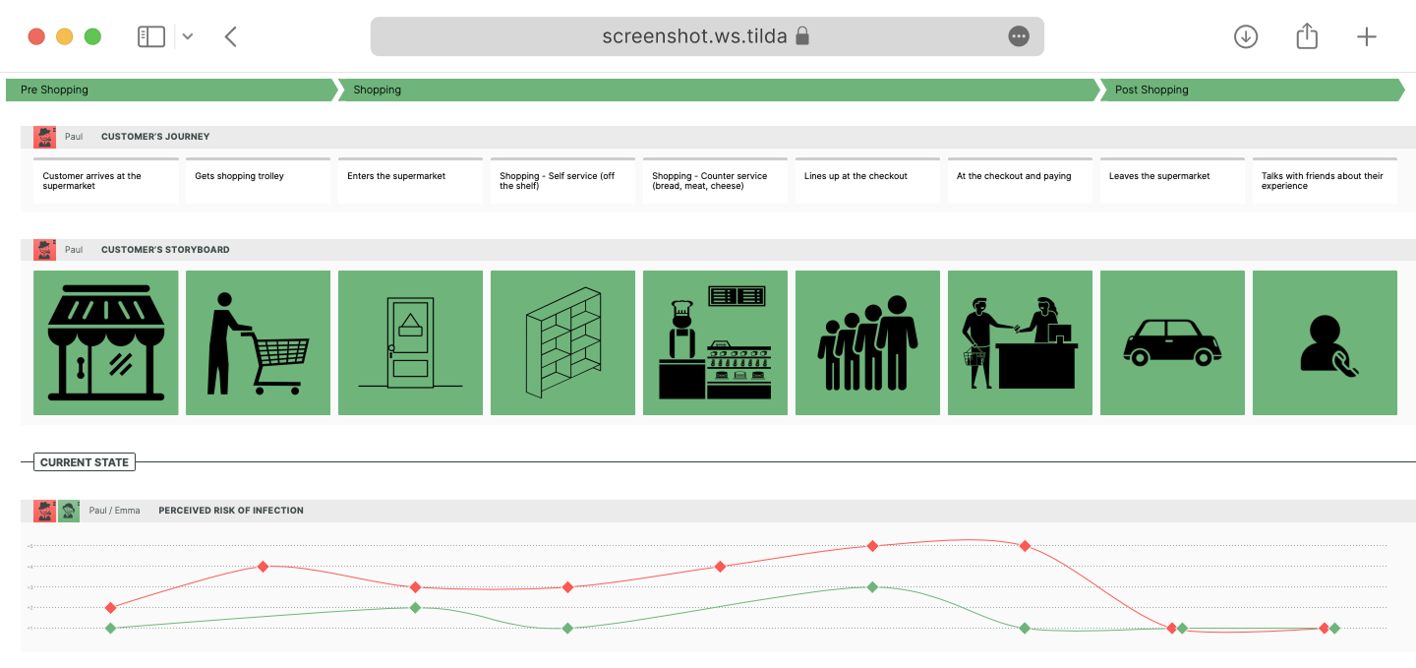Screen dimensions: 1416x668
Task: Click the checkout and paying image
Action: (1021, 342)
